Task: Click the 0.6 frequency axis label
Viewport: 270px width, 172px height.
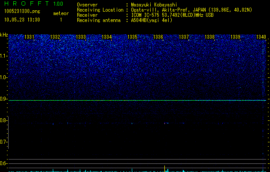Action: pyautogui.click(x=4, y=163)
